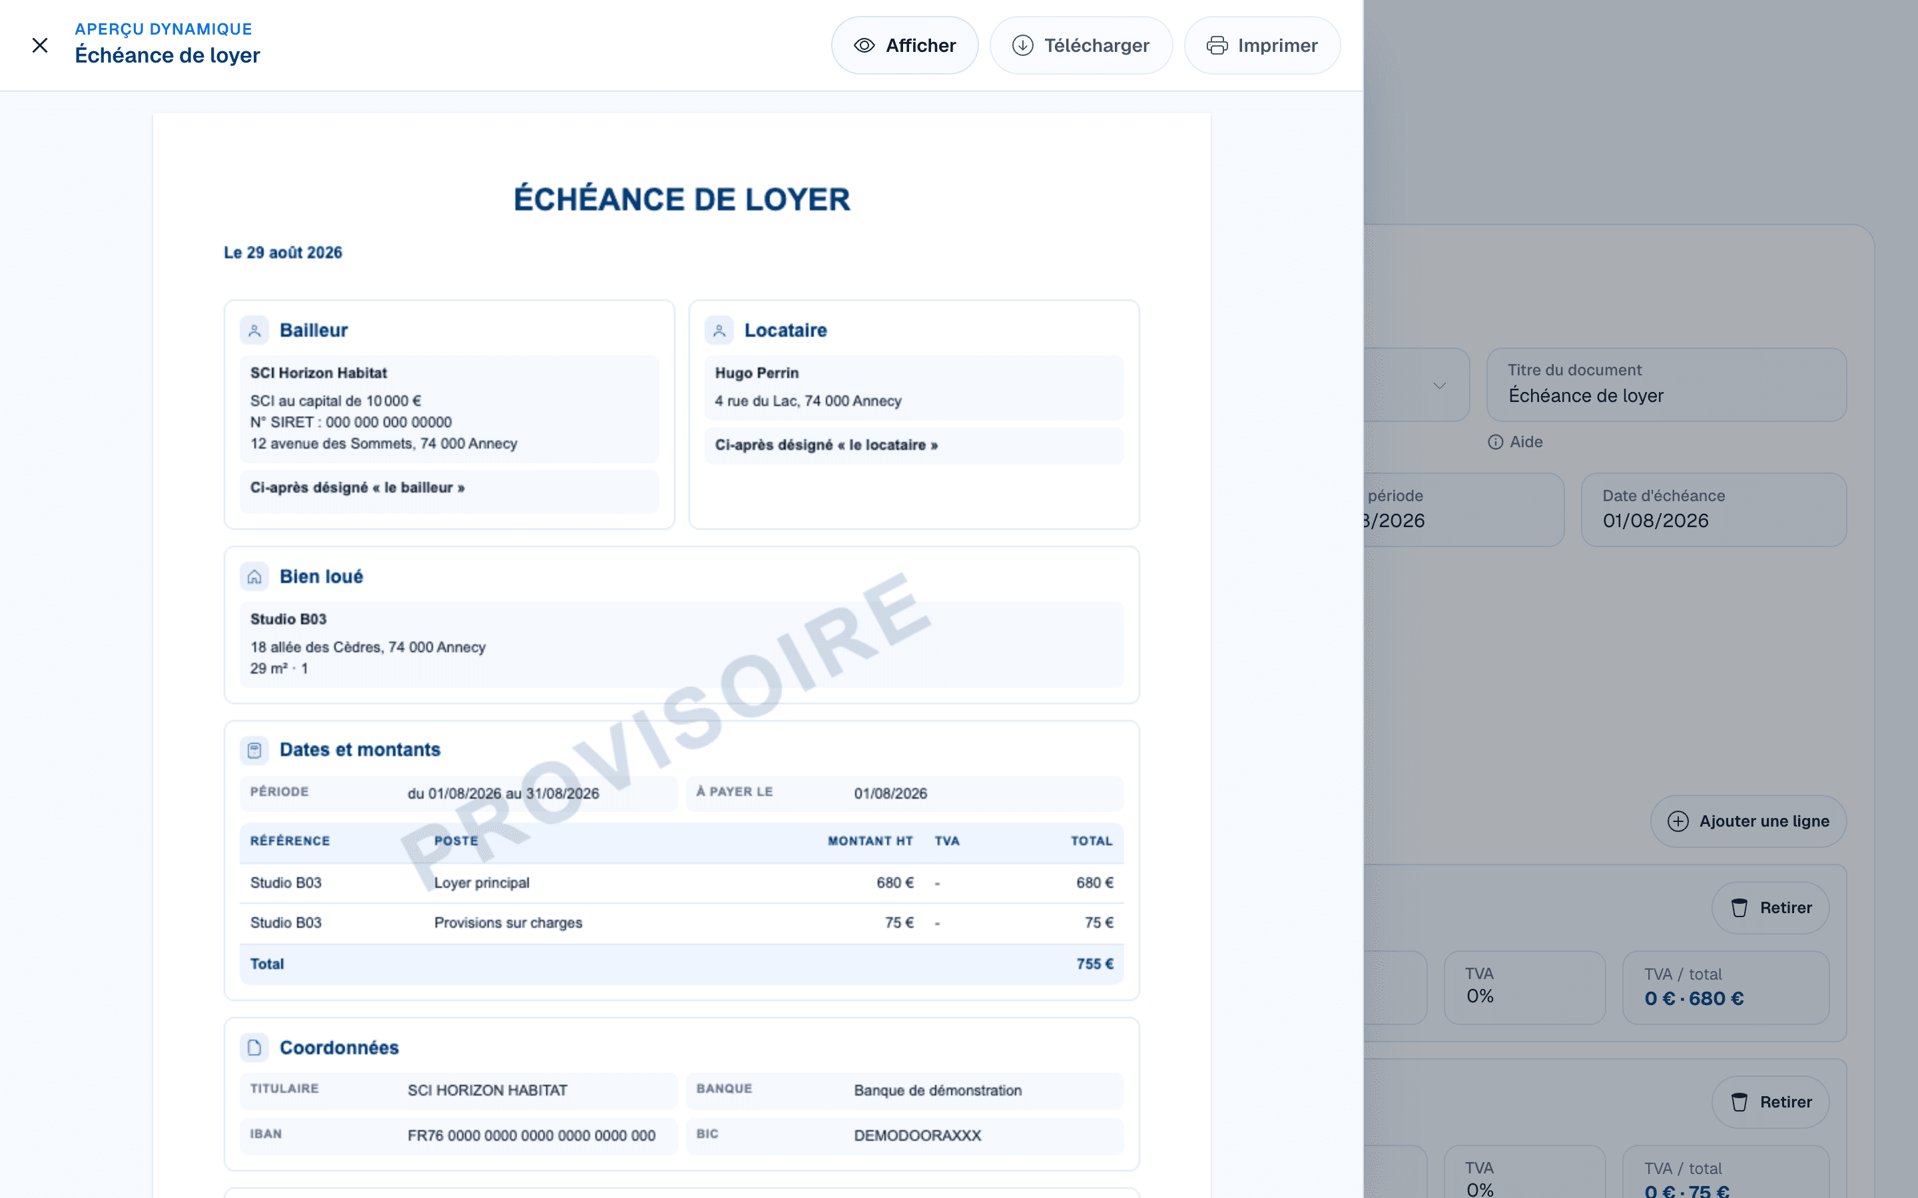Click the Provisions sur charges row label
Viewport: 1918px width, 1198px height.
(x=508, y=923)
